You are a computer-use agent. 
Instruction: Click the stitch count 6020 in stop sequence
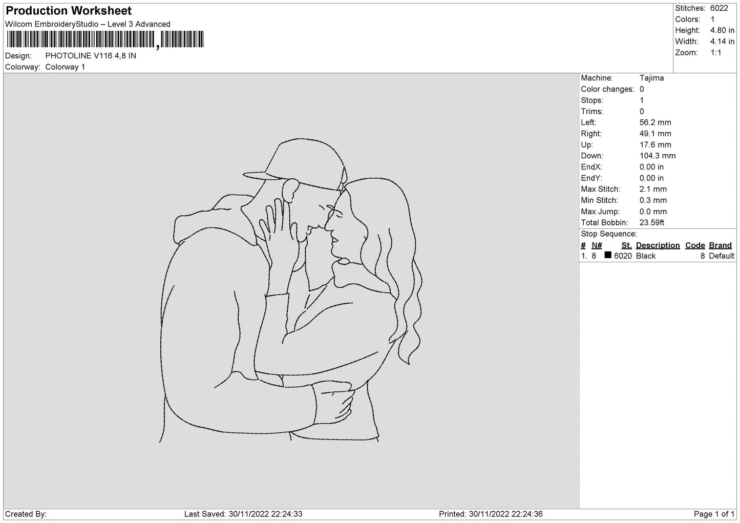coord(623,256)
